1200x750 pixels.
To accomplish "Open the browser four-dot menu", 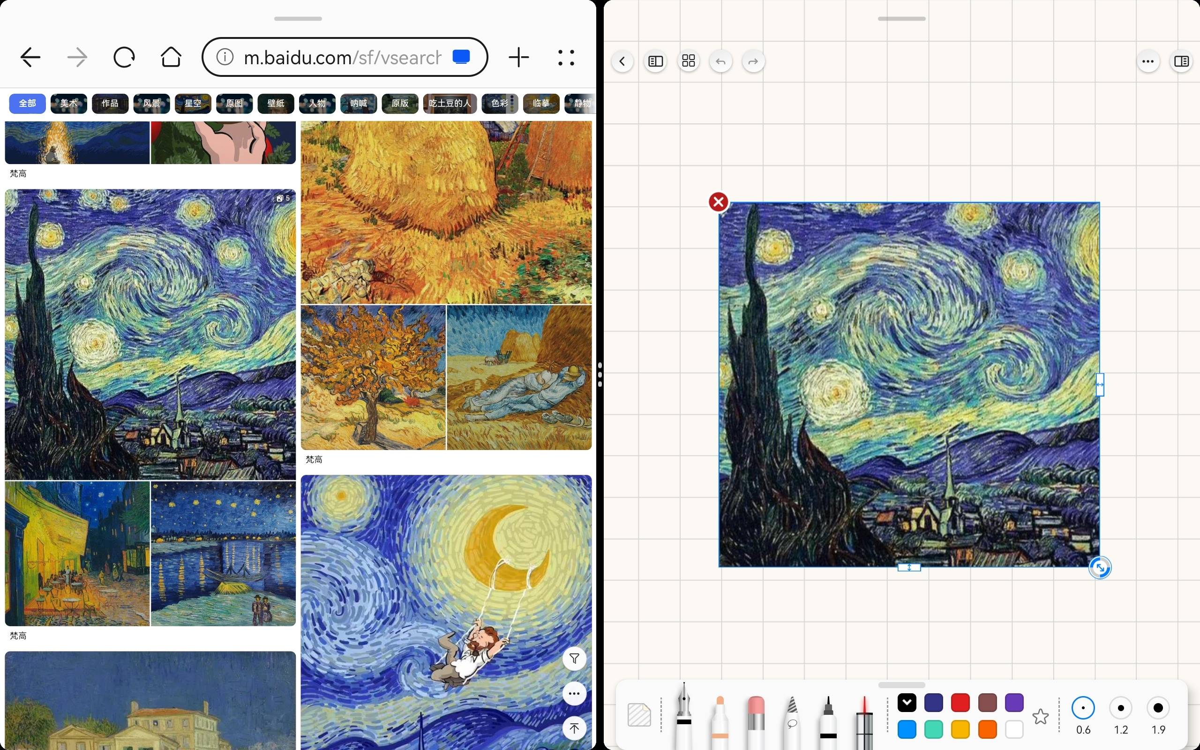I will (x=566, y=58).
